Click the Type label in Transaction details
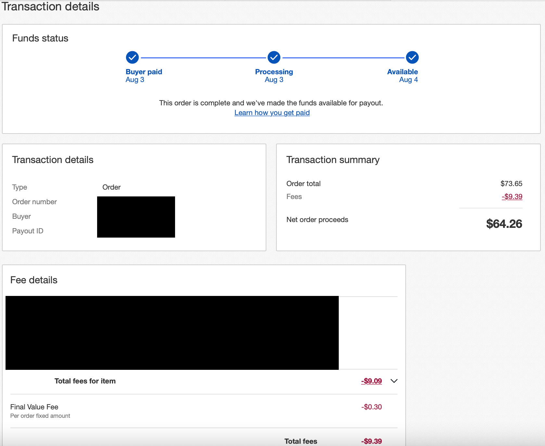Screen dimensions: 545x446 pos(19,187)
